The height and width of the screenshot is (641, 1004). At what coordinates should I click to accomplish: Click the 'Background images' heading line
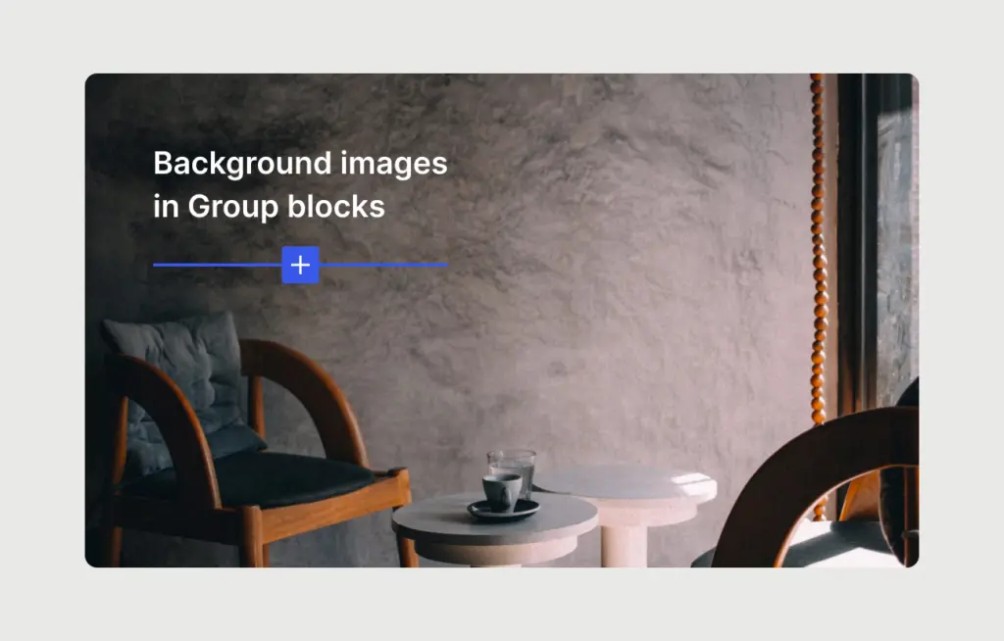[300, 163]
